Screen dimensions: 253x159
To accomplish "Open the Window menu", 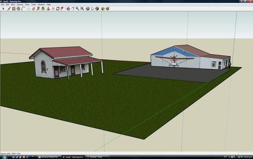I will pyautogui.click(x=41, y=4).
